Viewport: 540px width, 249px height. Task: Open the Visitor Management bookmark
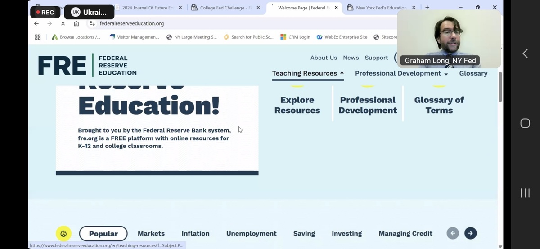click(134, 37)
